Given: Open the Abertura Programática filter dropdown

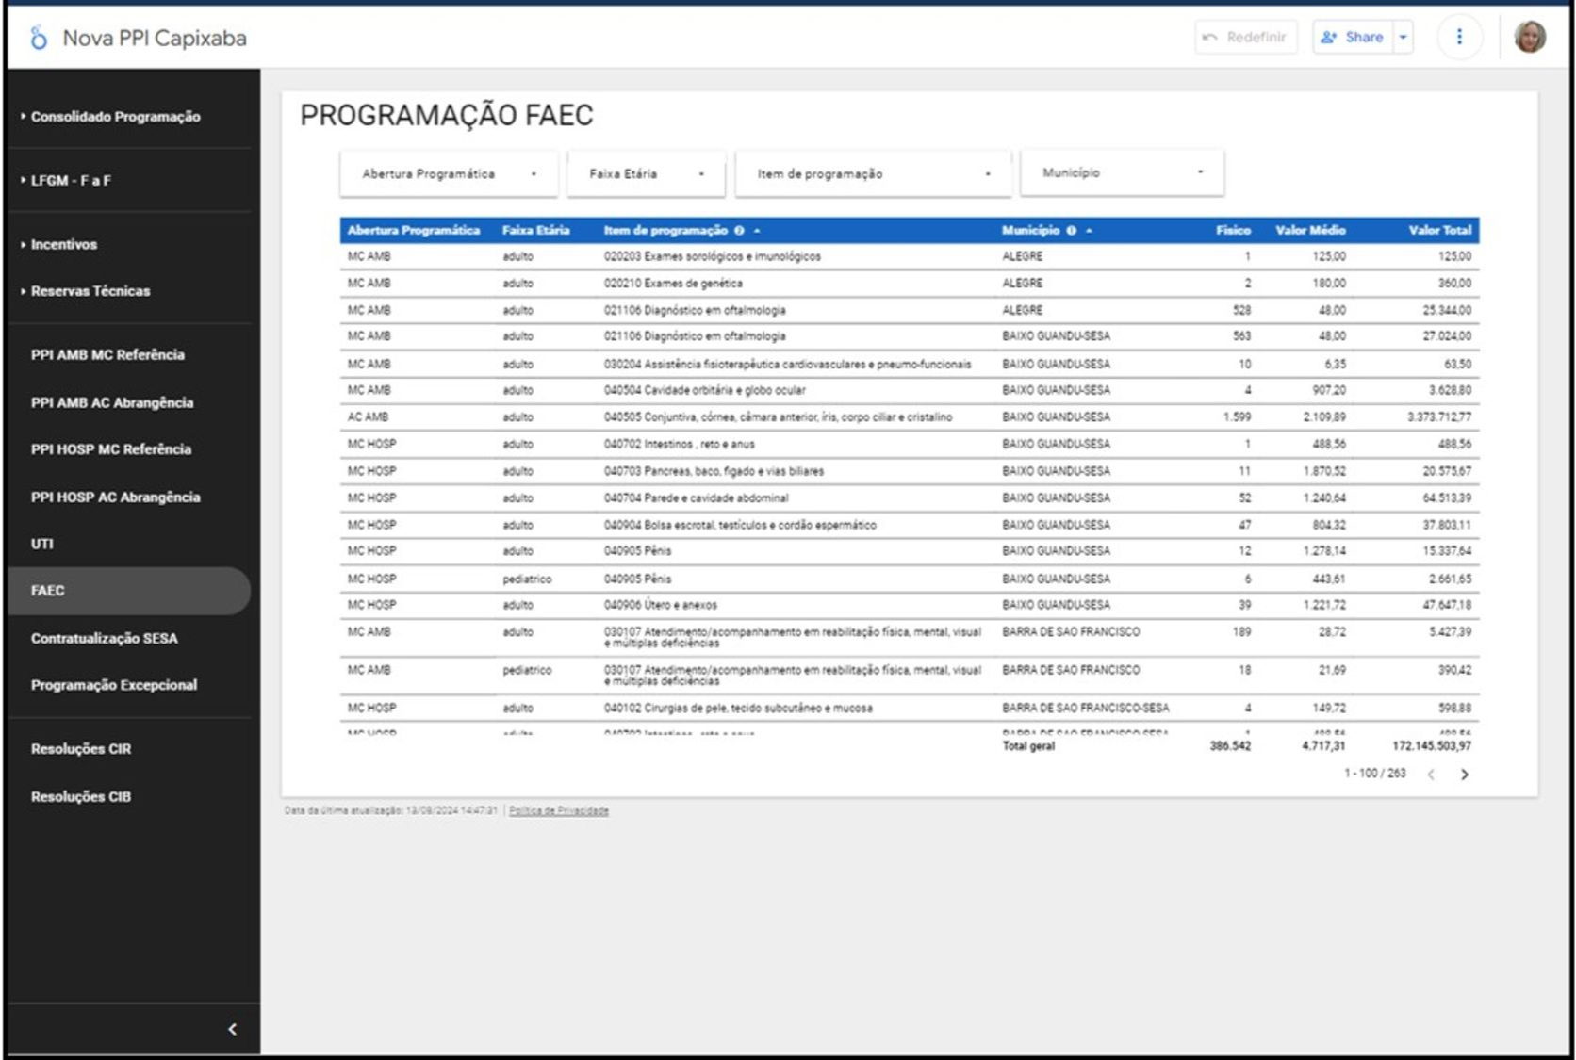Looking at the screenshot, I should (x=449, y=174).
